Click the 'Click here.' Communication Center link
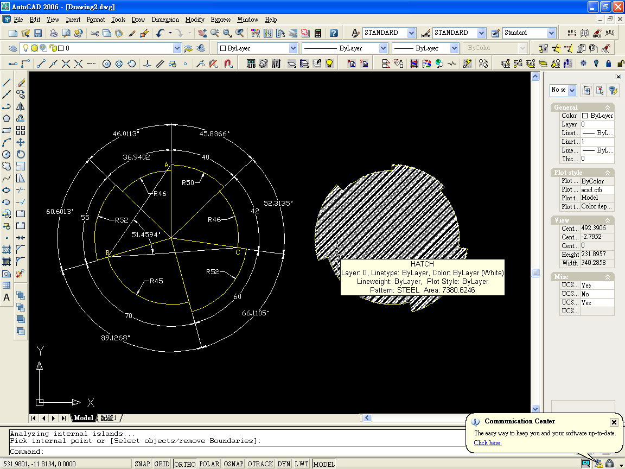The height and width of the screenshot is (469, 625). coord(487,443)
